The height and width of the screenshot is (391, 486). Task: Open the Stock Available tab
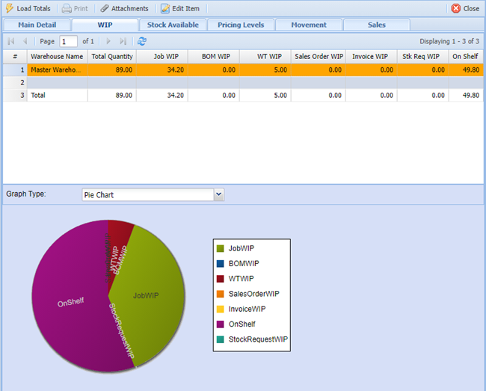[173, 25]
